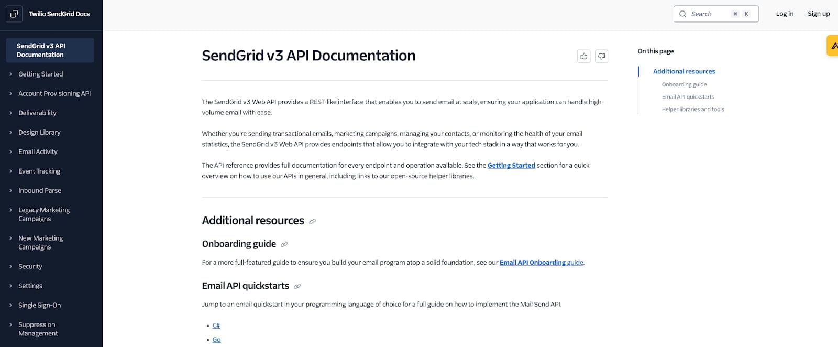Open Suppression Management in sidebar

coord(38,329)
